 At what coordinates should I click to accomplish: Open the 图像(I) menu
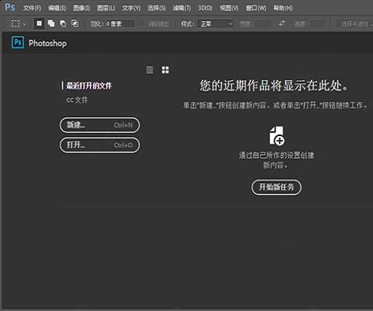click(x=82, y=9)
